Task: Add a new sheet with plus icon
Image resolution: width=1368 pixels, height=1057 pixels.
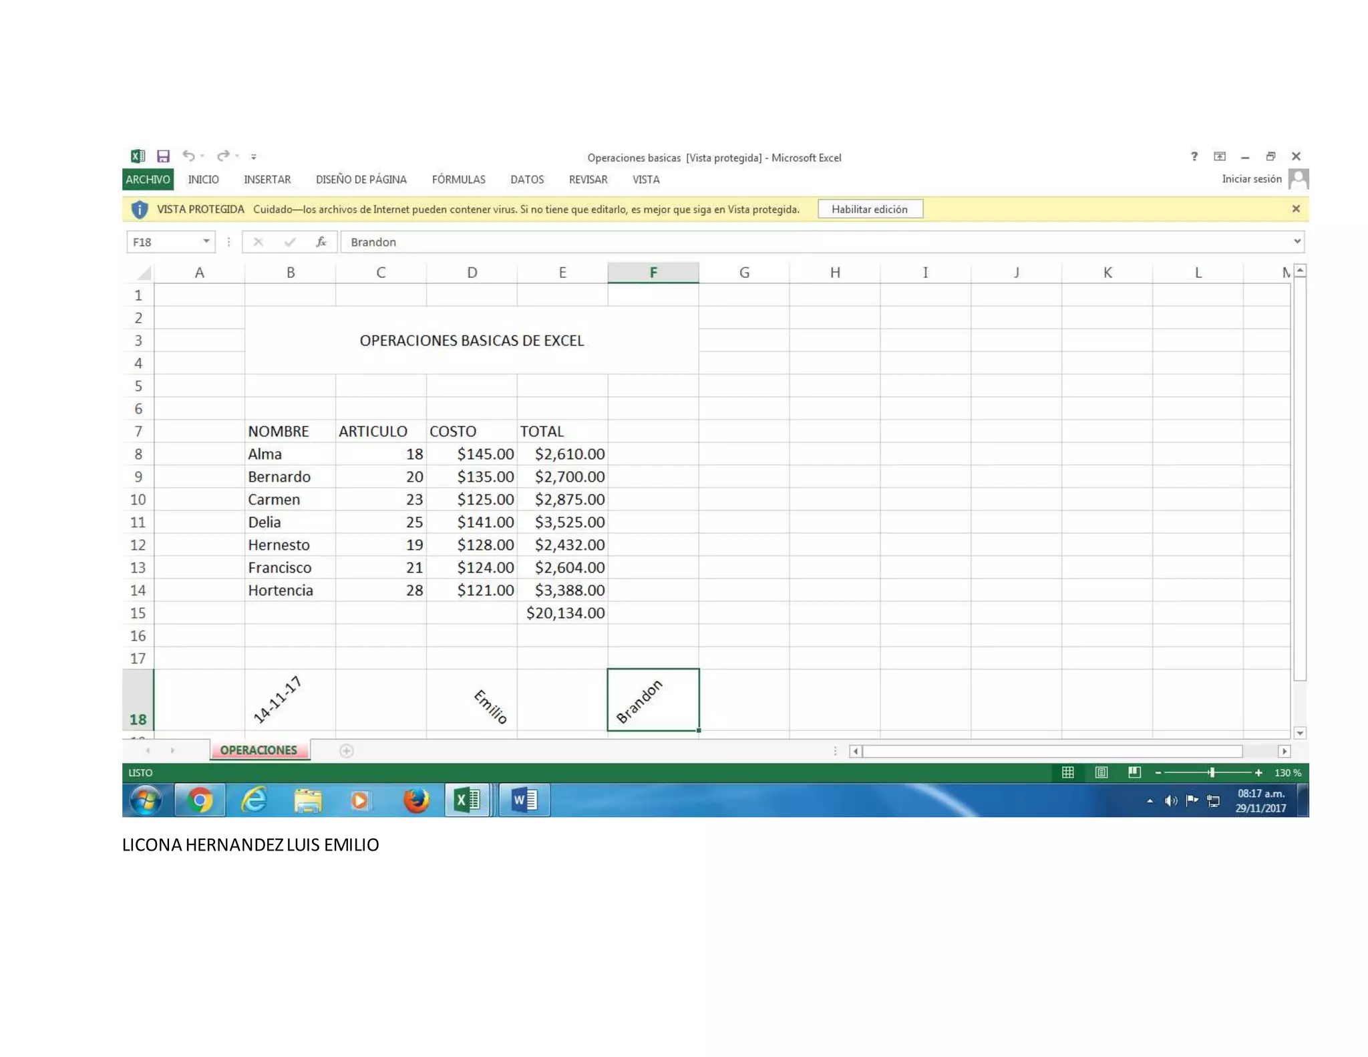Action: pyautogui.click(x=346, y=751)
